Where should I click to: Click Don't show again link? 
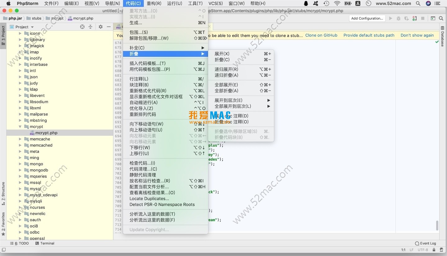(x=417, y=35)
